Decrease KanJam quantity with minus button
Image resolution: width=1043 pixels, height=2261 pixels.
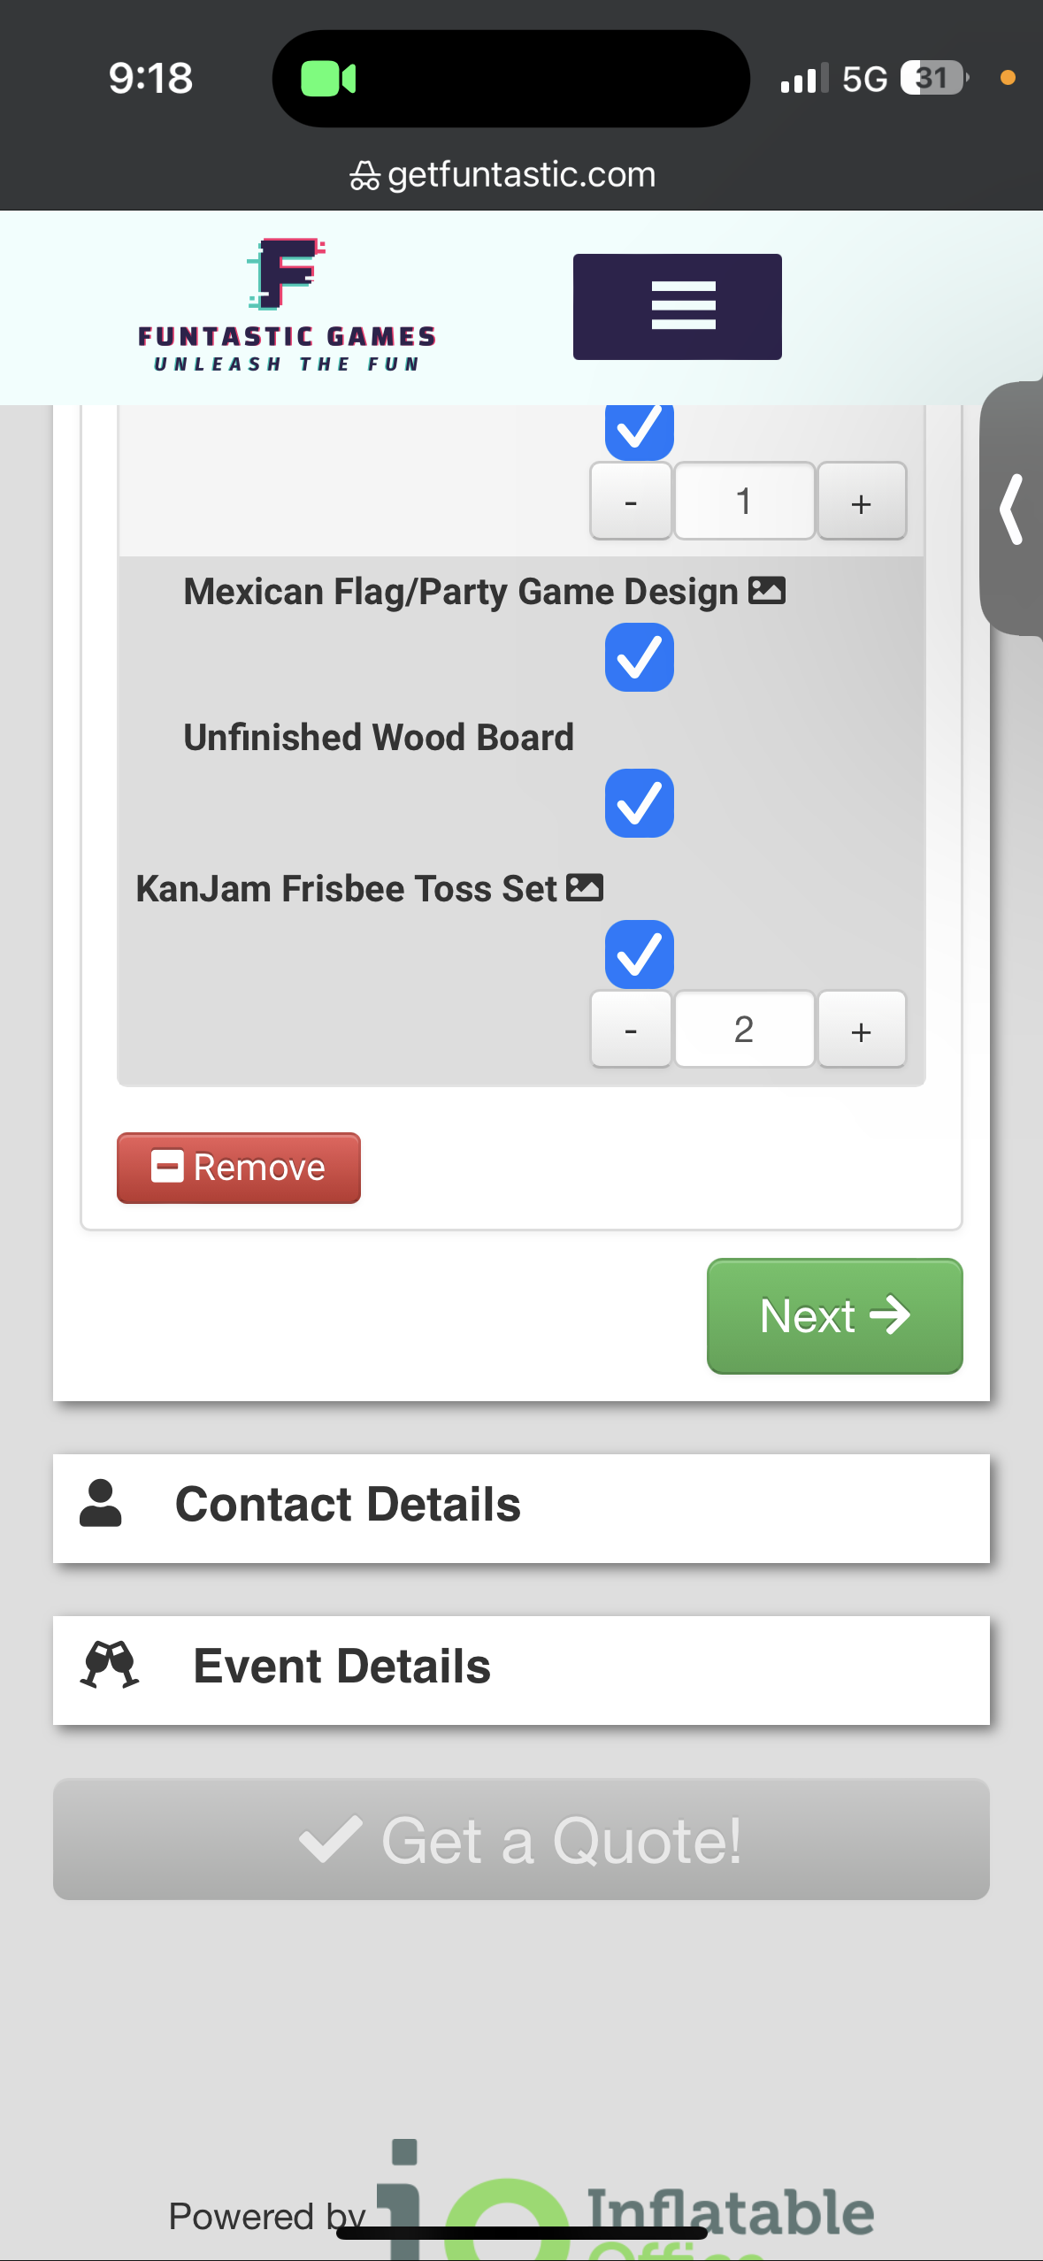coord(631,1031)
